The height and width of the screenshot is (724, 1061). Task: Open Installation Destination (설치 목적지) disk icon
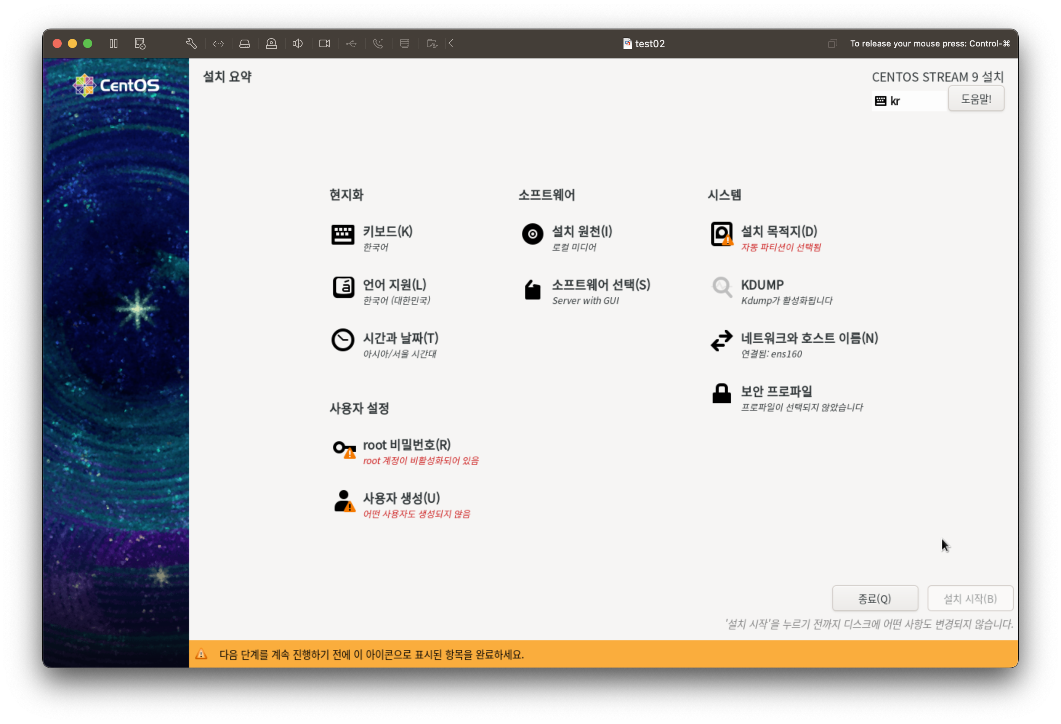[721, 234]
